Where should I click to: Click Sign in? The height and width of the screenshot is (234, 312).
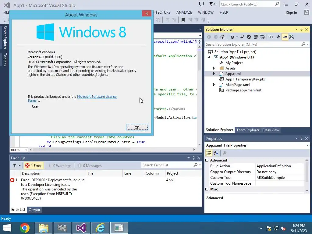coord(291,13)
